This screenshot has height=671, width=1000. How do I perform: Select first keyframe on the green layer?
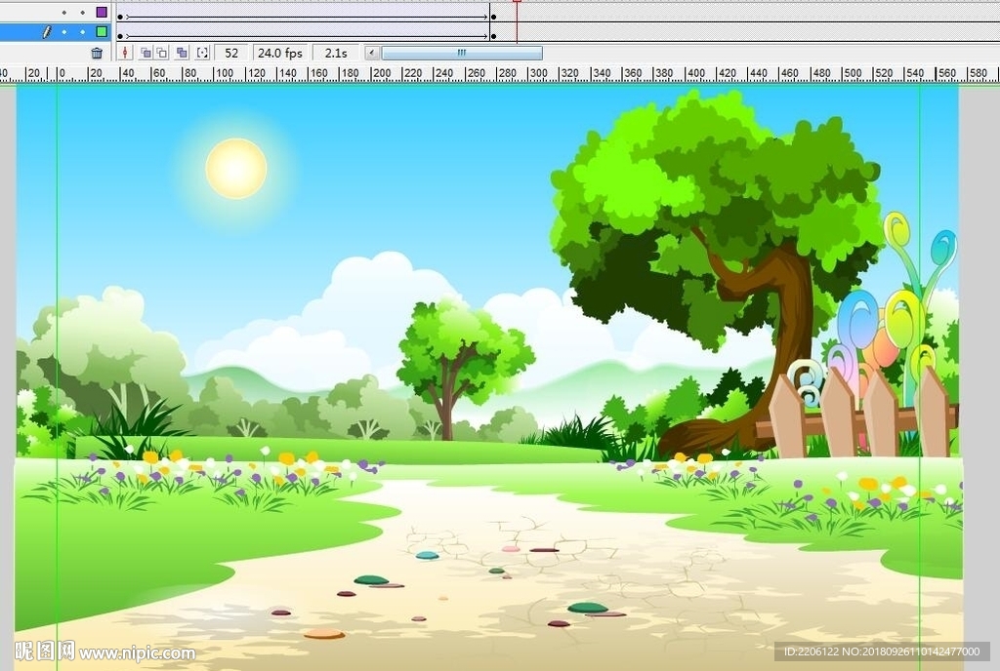pos(120,36)
